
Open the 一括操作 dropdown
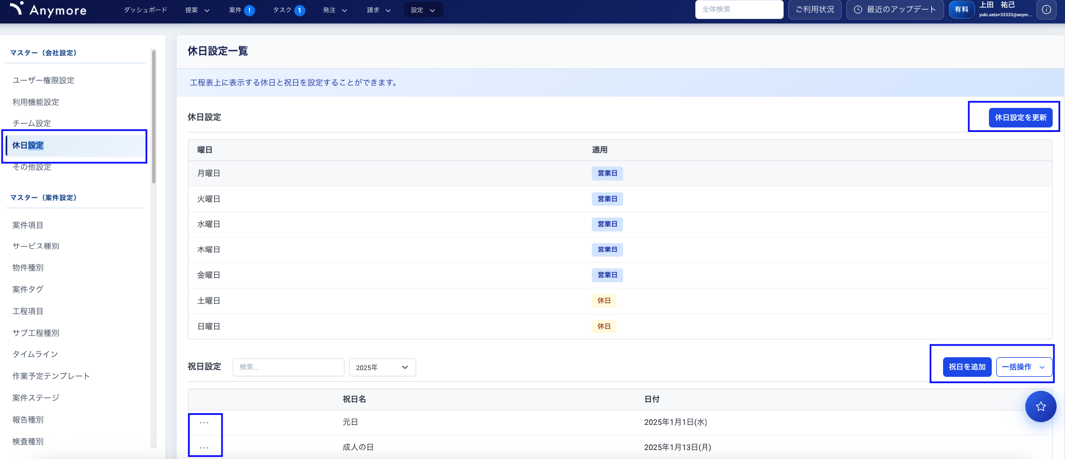[1024, 367]
